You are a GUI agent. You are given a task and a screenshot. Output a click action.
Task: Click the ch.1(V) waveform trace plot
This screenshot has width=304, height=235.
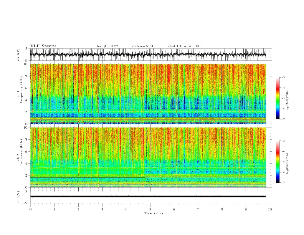148,55
